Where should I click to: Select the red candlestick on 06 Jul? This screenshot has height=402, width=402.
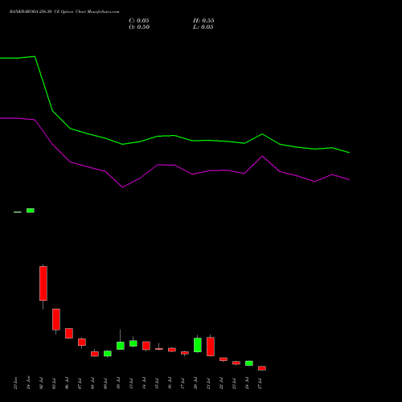69,333
